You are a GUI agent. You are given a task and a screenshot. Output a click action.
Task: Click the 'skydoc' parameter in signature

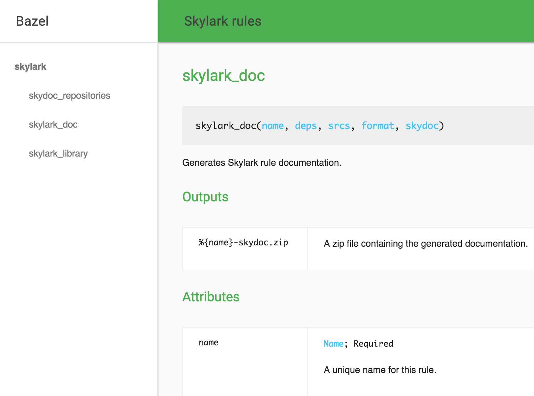click(422, 126)
